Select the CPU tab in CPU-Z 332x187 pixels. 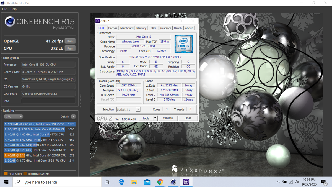101,28
